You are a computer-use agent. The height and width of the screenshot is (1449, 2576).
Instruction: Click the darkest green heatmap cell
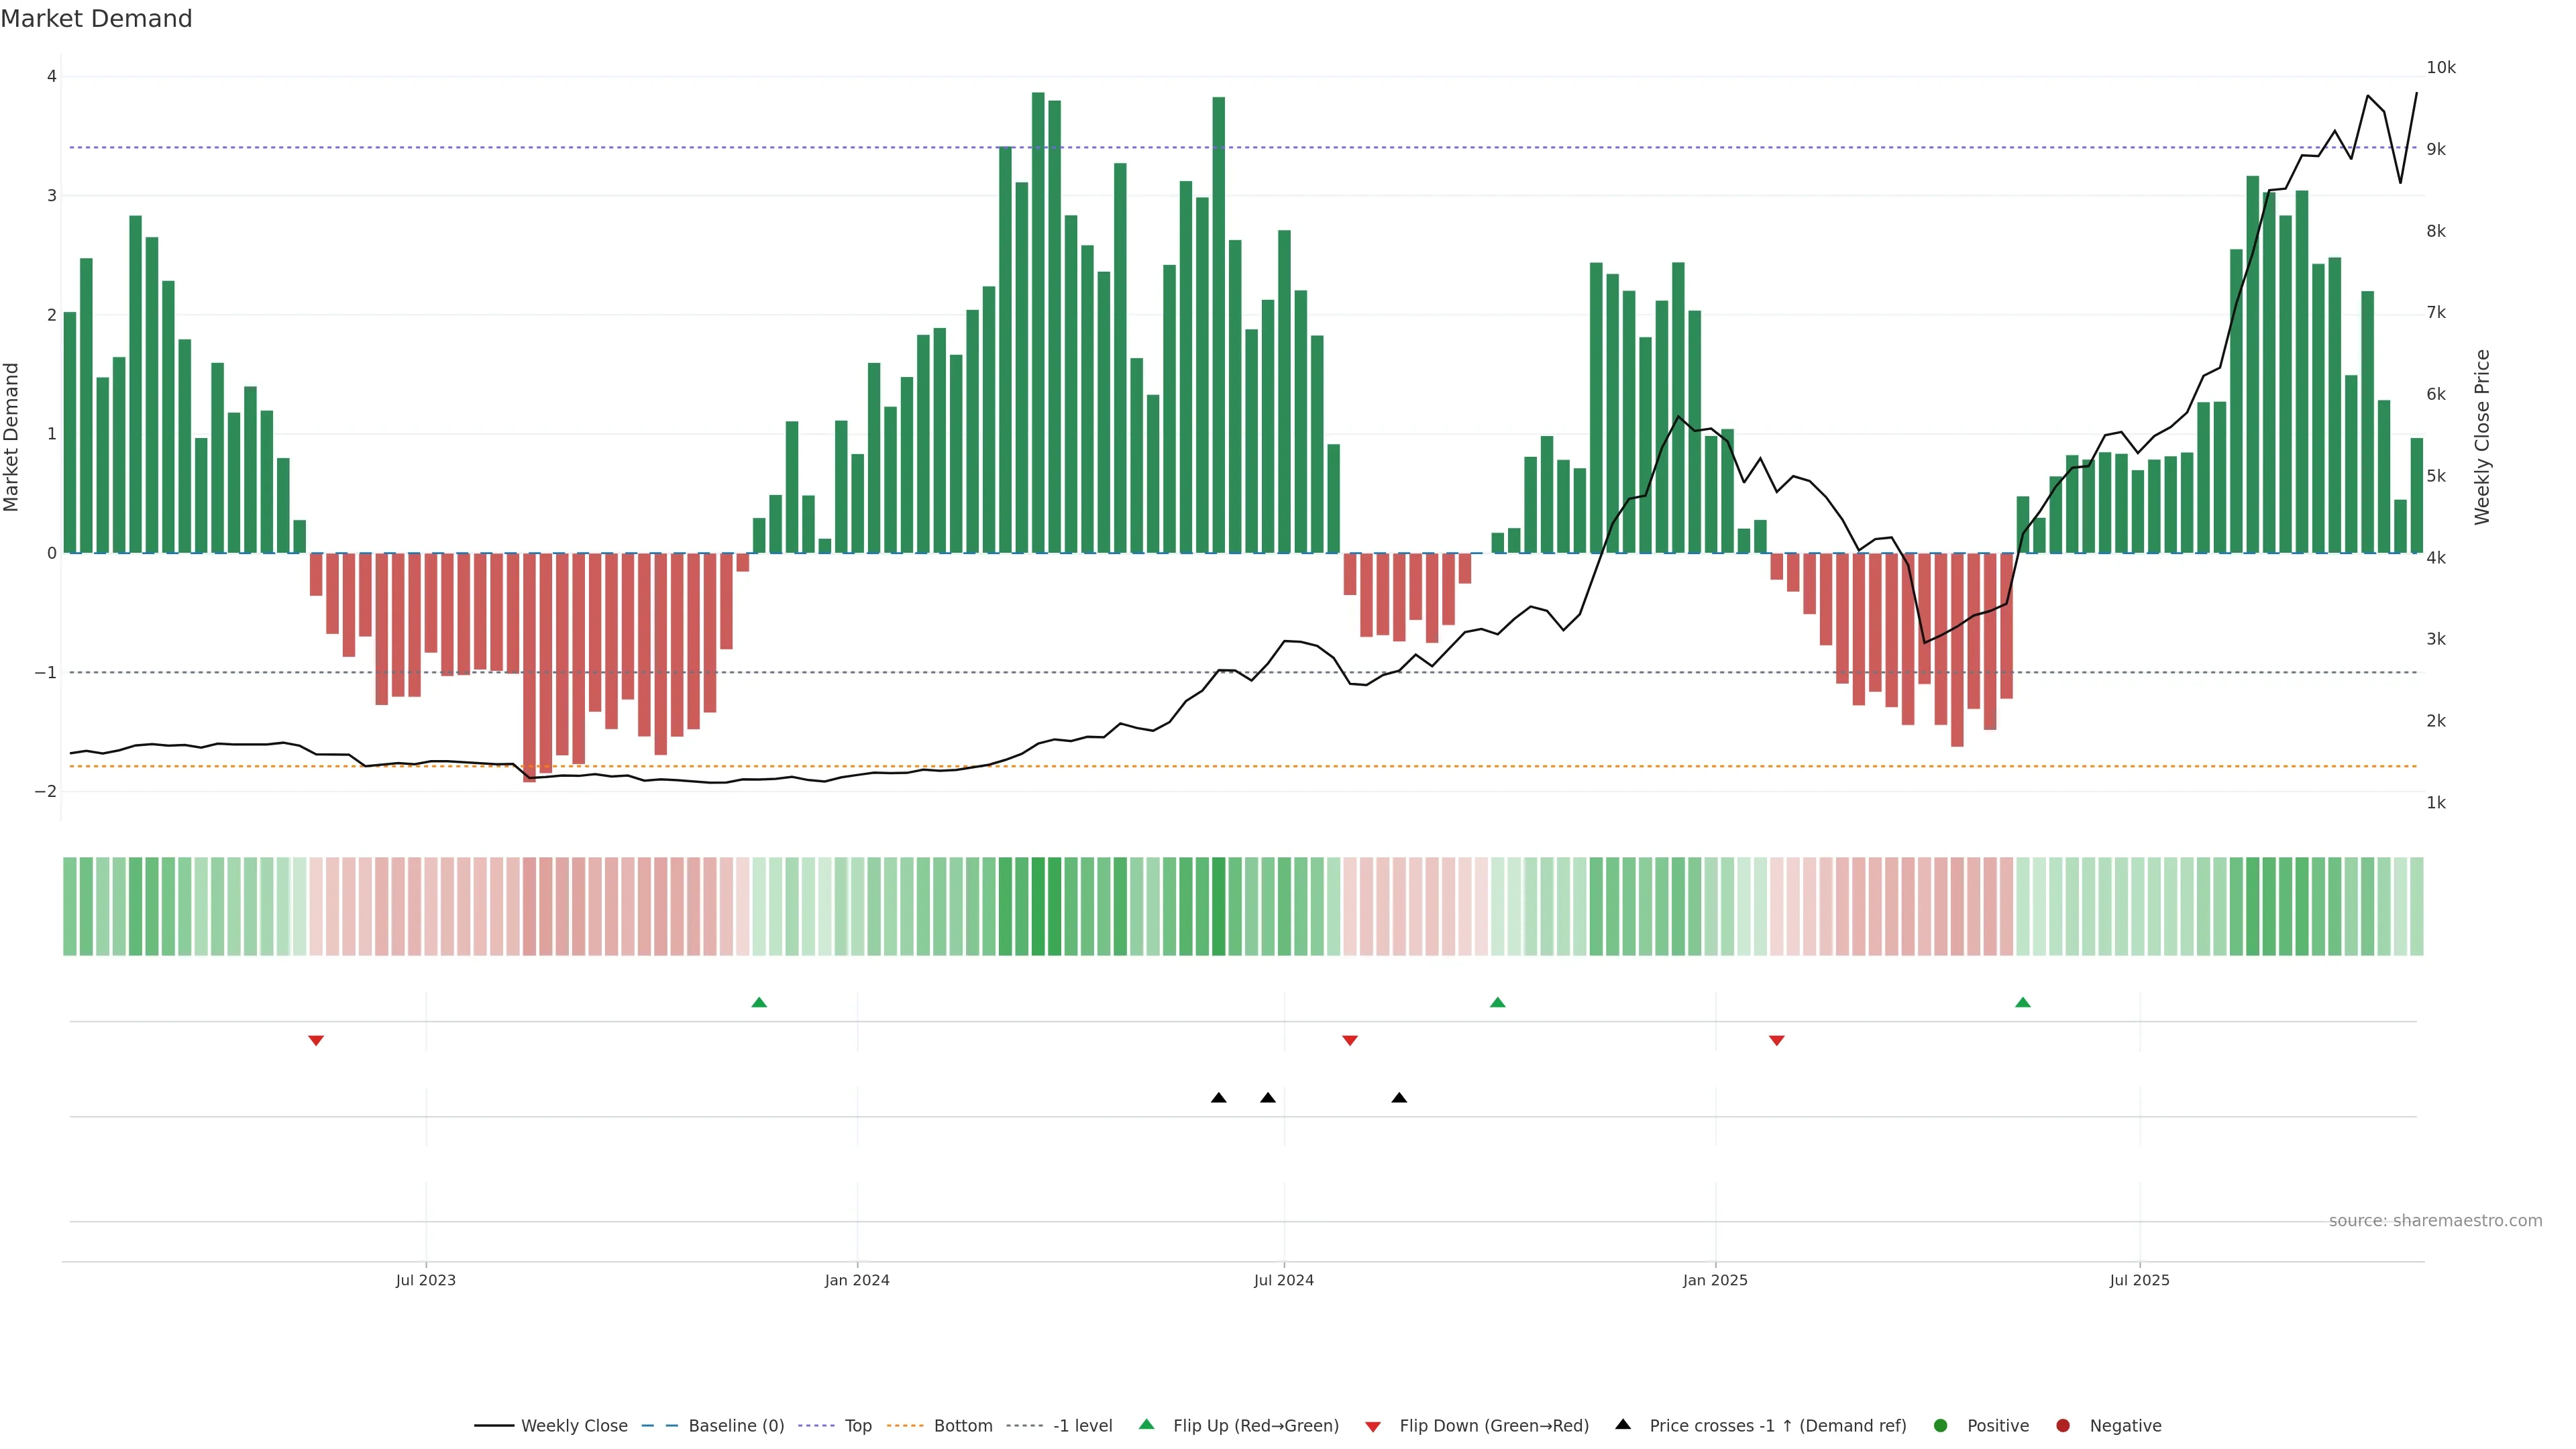[1038, 906]
